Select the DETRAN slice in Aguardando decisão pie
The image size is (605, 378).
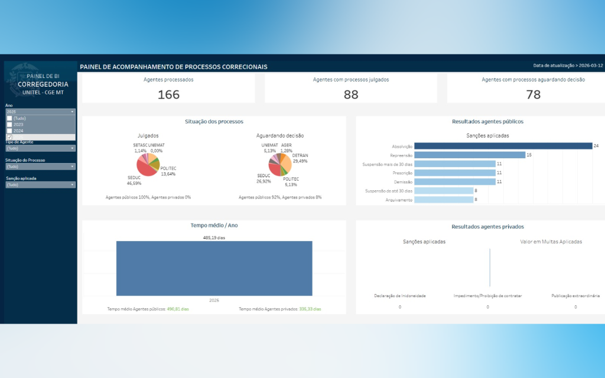(x=285, y=162)
